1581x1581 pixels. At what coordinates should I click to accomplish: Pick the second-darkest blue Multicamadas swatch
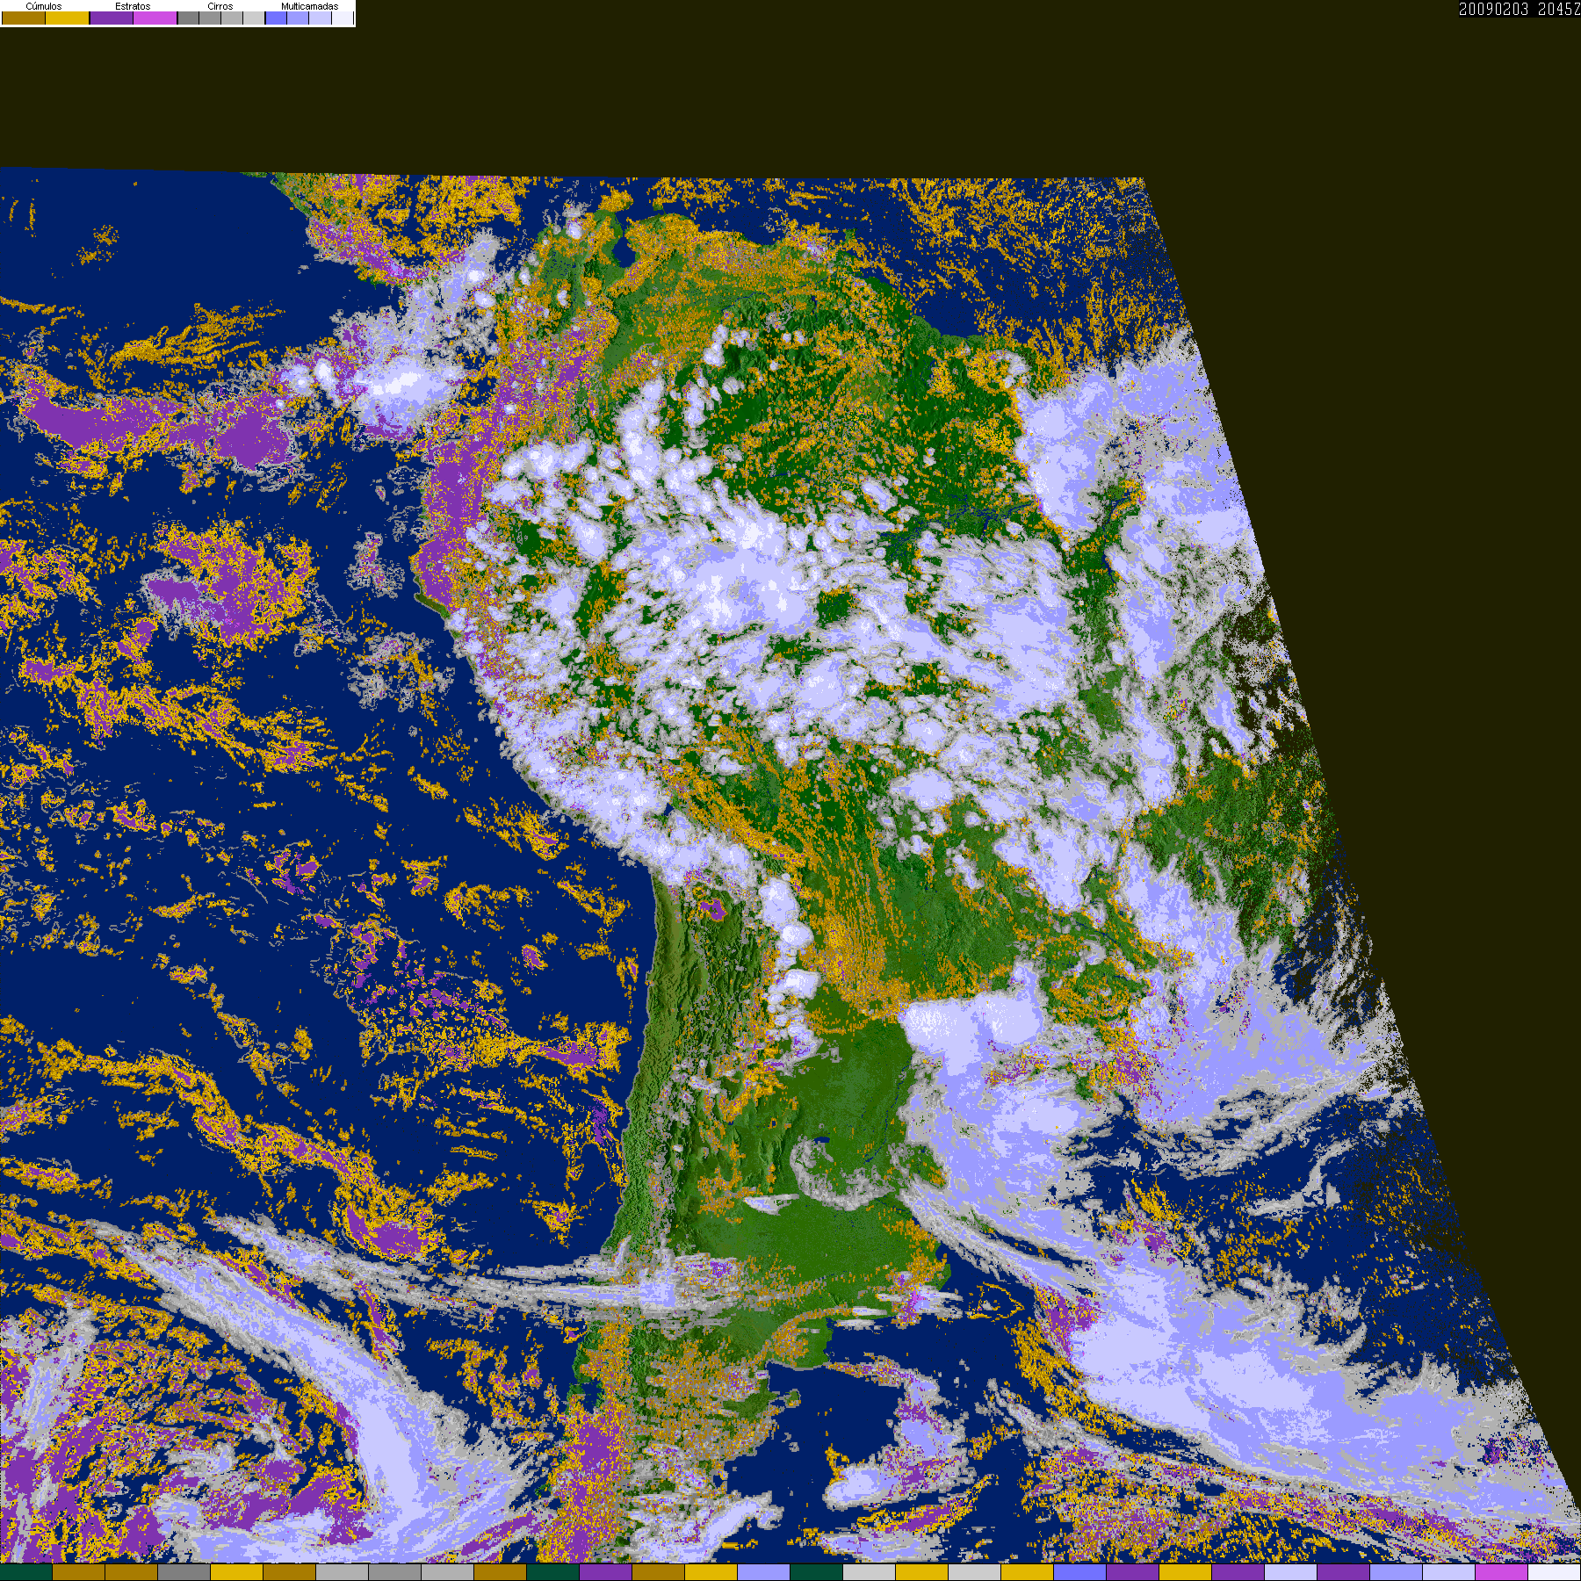298,18
